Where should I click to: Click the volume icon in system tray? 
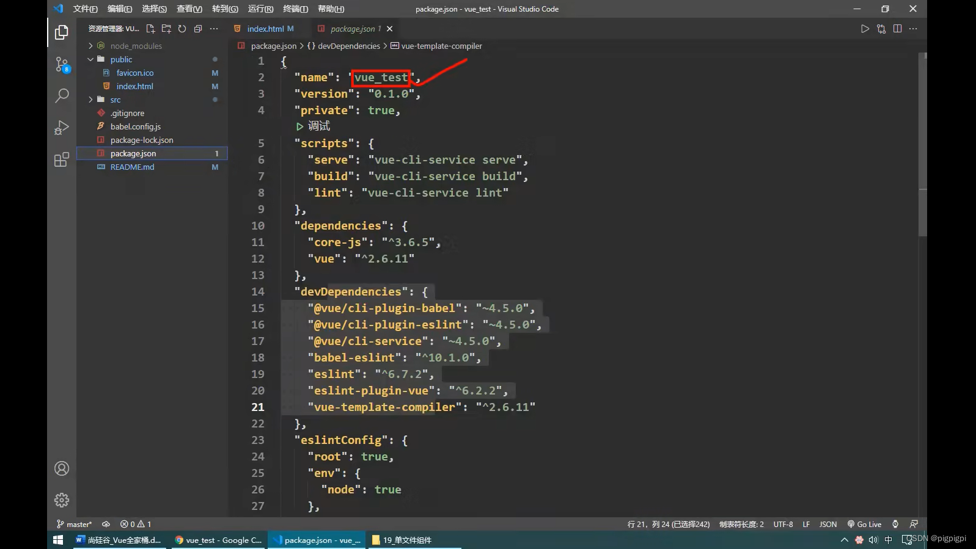click(873, 540)
